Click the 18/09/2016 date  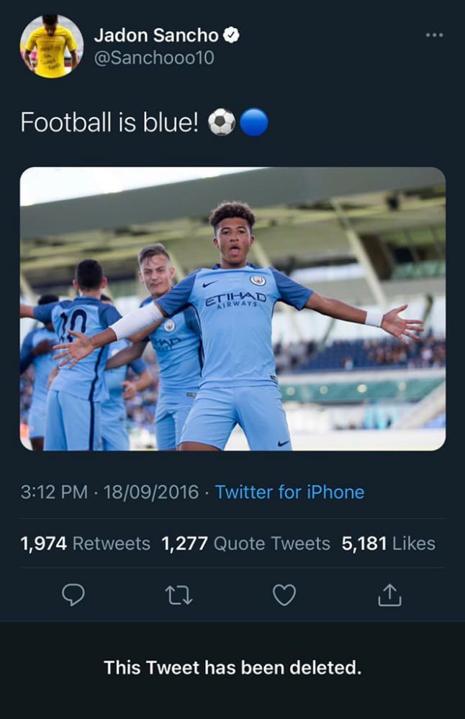150,492
